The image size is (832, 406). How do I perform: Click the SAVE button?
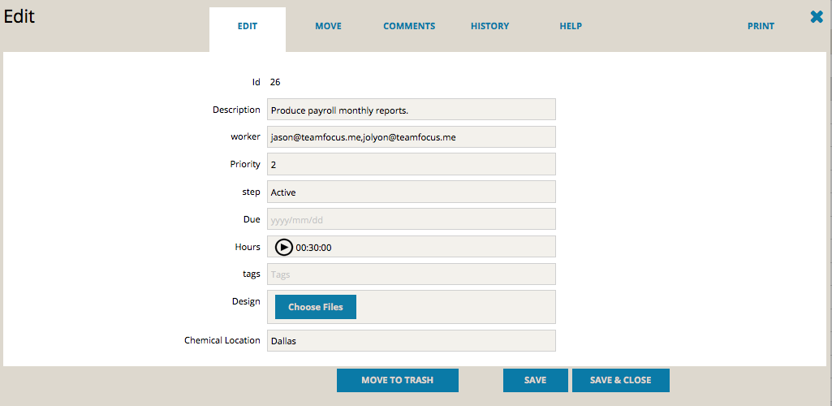click(536, 380)
